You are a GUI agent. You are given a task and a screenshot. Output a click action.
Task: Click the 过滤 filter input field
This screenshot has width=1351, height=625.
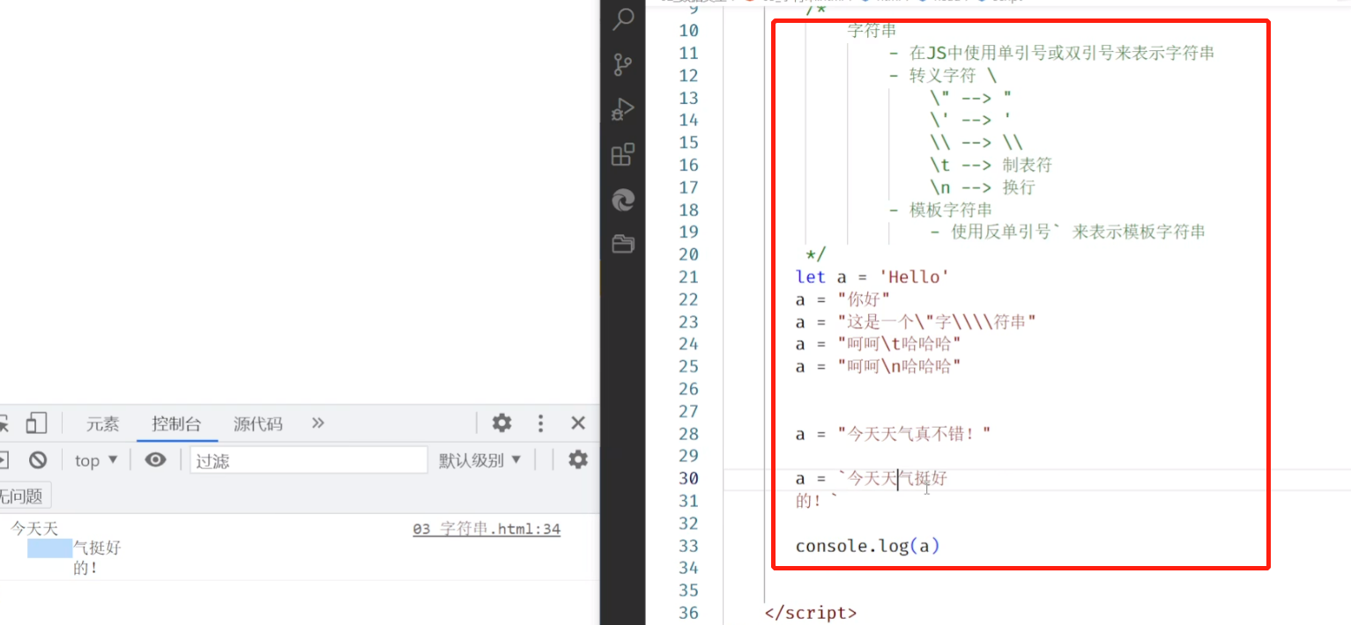coord(308,460)
